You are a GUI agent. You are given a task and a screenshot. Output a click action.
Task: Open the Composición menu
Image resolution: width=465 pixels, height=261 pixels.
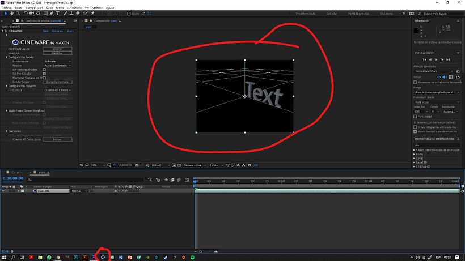(34, 8)
